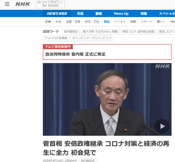Open the 天気 menu item
Viewport: 175px width, 162px height.
pyautogui.click(x=80, y=13)
